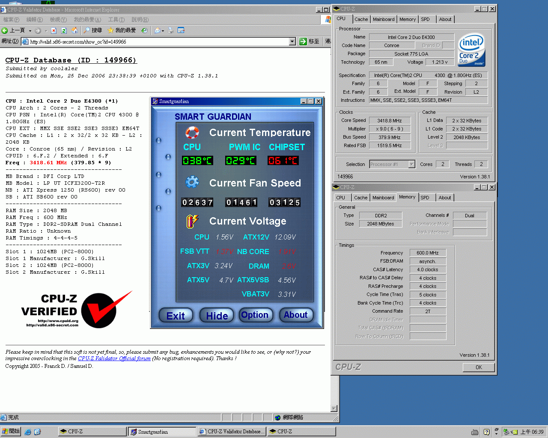This screenshot has width=548, height=438.
Task: Open the Mail envelope toolbar icon
Action: [157, 30]
